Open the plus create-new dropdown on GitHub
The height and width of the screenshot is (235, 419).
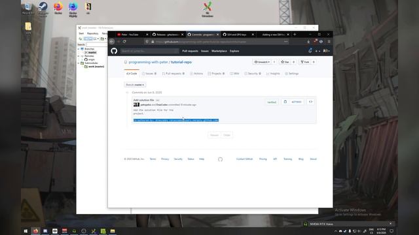click(317, 51)
